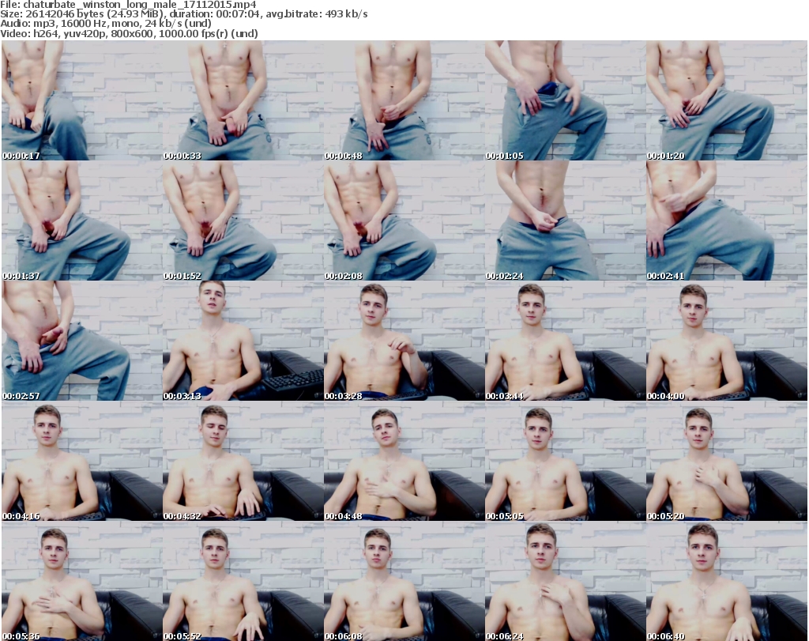Select the frame thumbnail stamped 00:03:28
Image resolution: width=809 pixels, height=641 pixels.
pyautogui.click(x=404, y=341)
